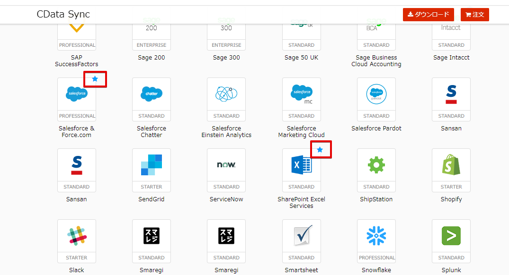Click the blue star on the SharePoint Excel Services card
The image size is (509, 275).
320,149
